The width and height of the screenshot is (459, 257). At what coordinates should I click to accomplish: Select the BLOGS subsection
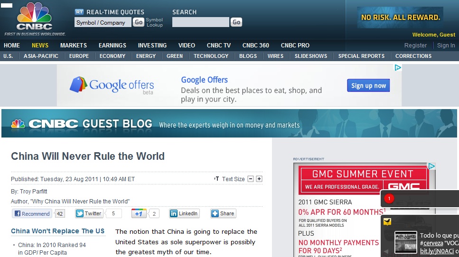click(x=248, y=56)
